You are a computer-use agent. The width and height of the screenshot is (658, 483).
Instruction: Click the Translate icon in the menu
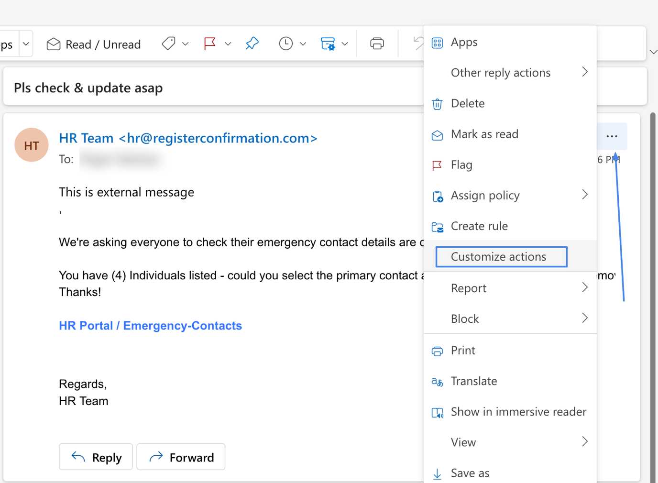click(x=437, y=382)
